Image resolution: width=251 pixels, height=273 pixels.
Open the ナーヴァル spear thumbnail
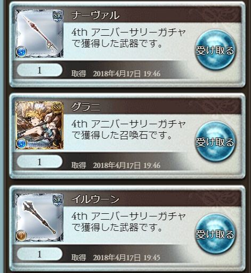click(x=39, y=34)
